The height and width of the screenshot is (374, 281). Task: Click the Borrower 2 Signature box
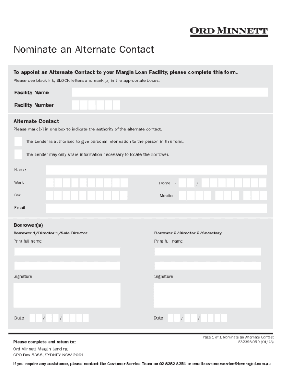click(207, 295)
